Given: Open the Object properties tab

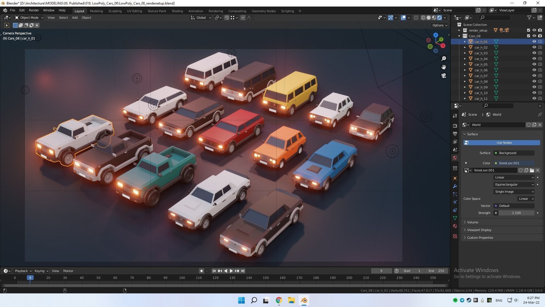Looking at the screenshot, I should [x=455, y=178].
